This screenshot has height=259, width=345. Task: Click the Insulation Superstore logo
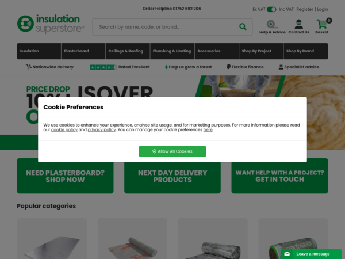point(51,24)
